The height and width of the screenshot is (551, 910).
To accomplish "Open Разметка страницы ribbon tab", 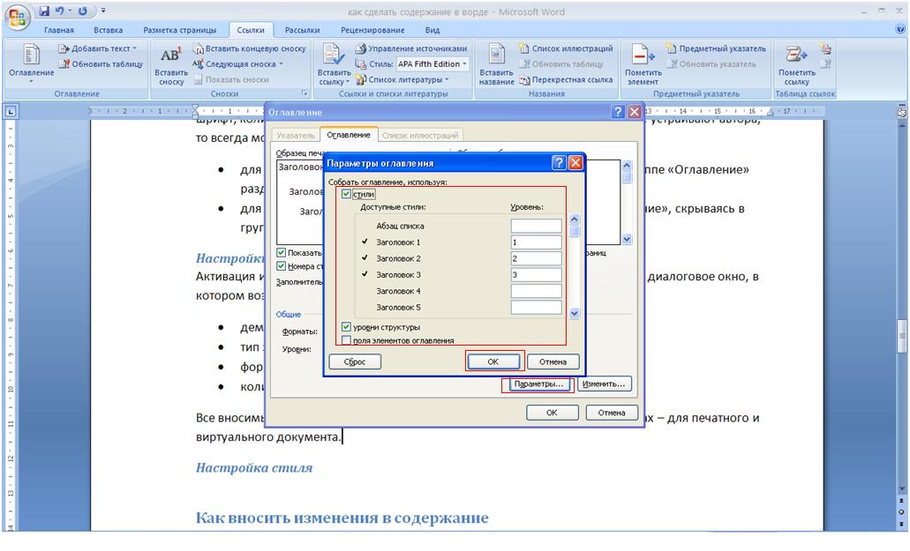I will [x=179, y=30].
